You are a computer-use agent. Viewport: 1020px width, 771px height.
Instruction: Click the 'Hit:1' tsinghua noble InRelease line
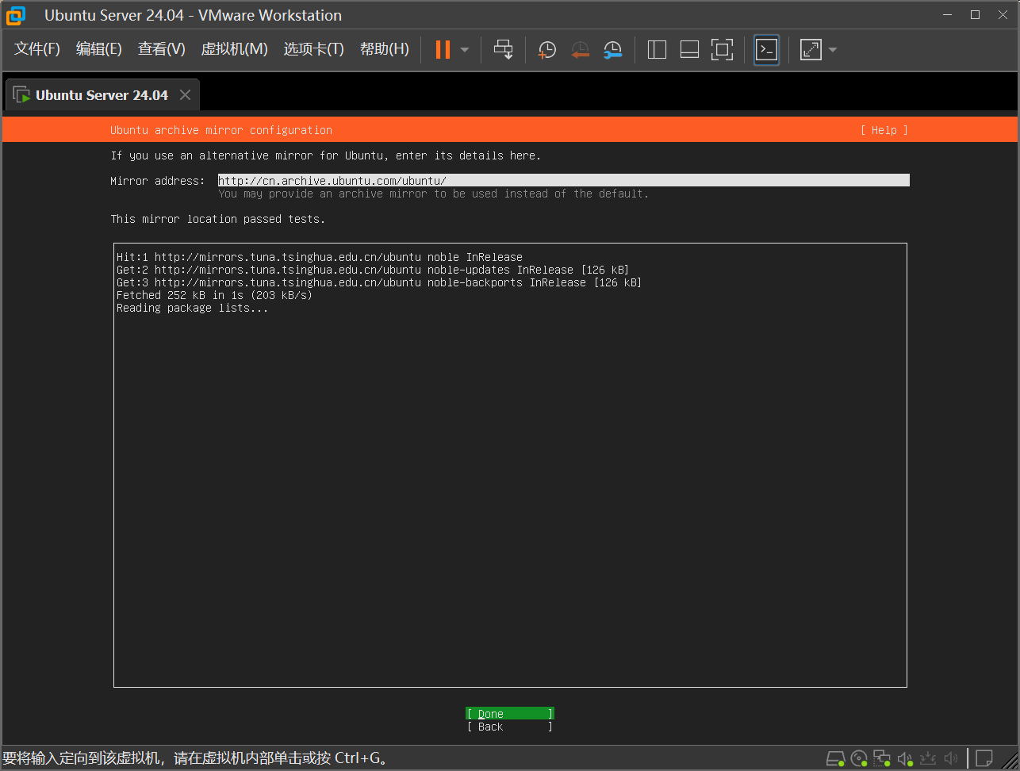click(x=320, y=257)
